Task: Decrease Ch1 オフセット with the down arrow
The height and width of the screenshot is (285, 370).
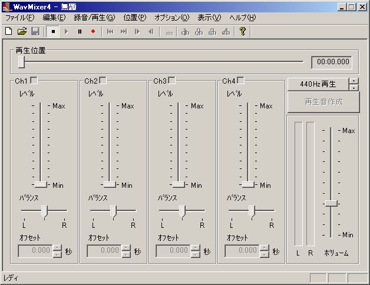Action: pyautogui.click(x=57, y=254)
